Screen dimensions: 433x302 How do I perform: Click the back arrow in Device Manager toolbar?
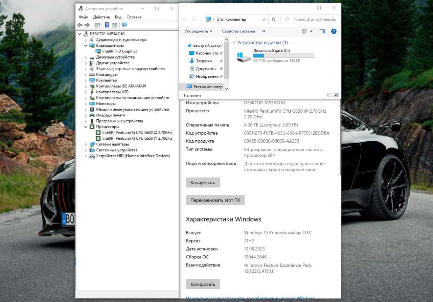80,25
